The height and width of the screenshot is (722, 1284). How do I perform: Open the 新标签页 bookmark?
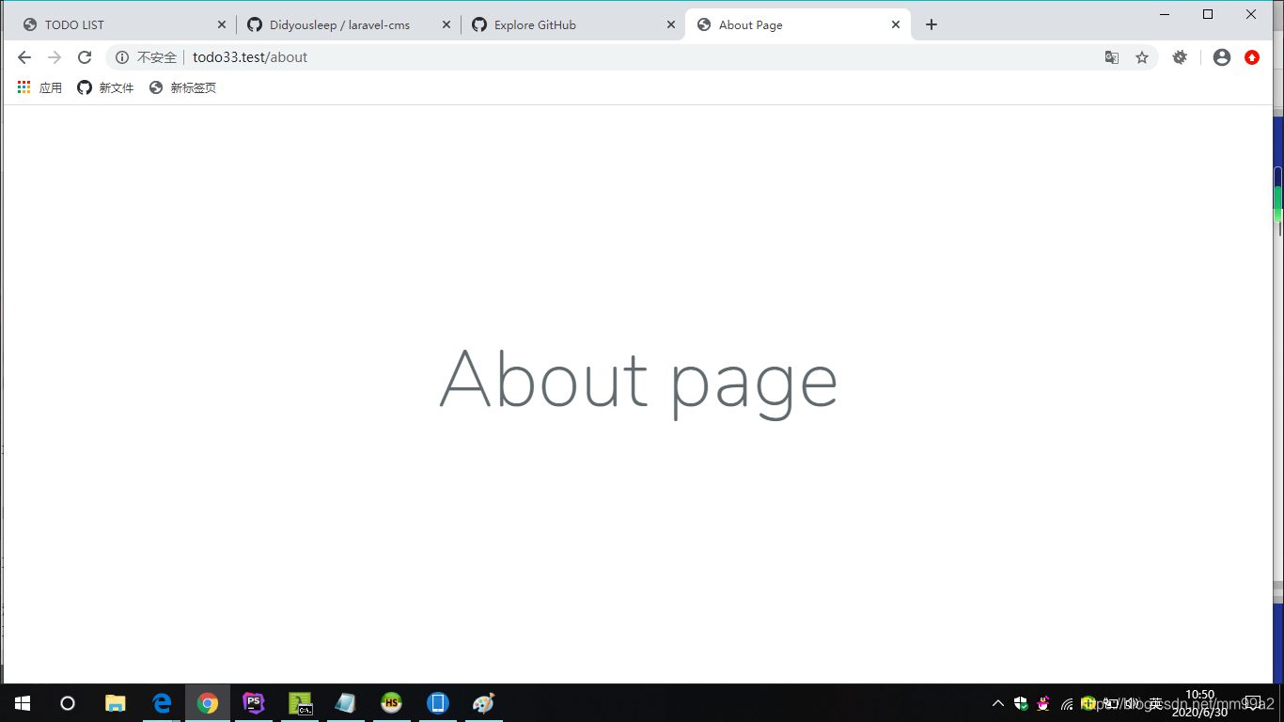tap(182, 87)
